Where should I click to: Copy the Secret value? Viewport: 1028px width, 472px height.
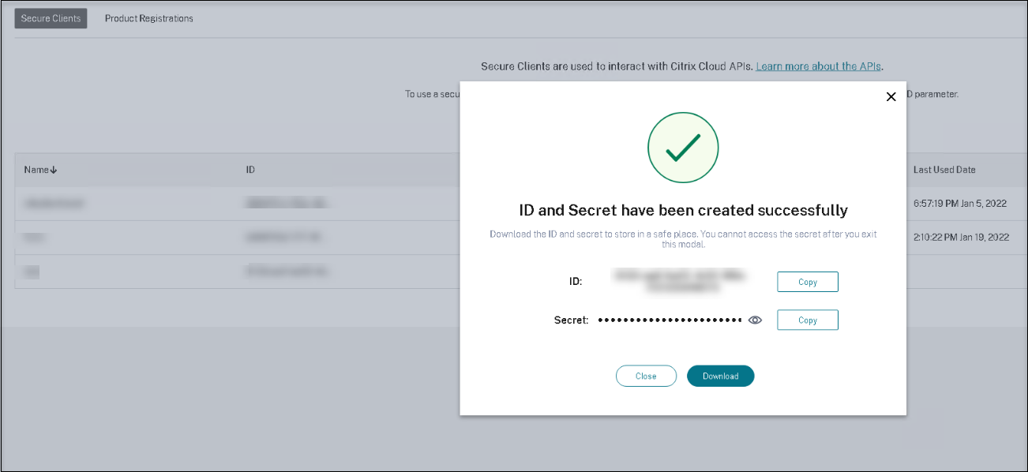coord(807,320)
